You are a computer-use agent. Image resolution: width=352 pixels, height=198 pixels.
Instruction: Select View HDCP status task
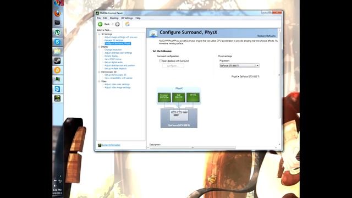click(x=113, y=59)
